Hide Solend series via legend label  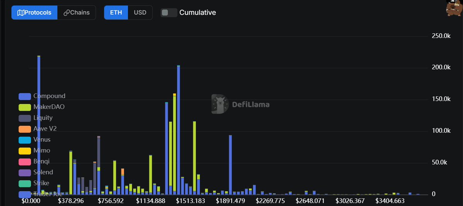click(x=43, y=172)
